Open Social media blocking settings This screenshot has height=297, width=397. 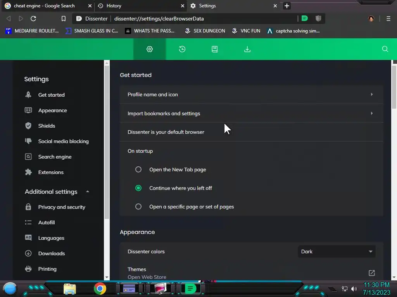pyautogui.click(x=63, y=141)
